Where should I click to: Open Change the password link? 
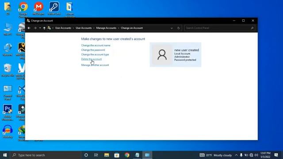click(x=93, y=50)
